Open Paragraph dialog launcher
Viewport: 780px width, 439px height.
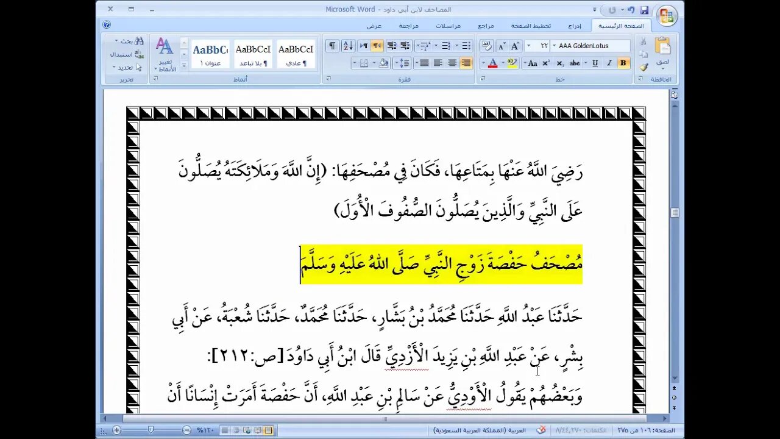click(x=328, y=79)
